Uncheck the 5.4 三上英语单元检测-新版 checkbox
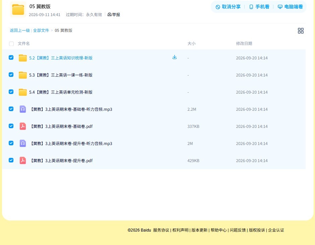 [x=11, y=92]
